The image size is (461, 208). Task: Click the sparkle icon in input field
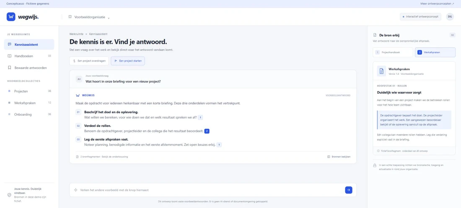(x=75, y=190)
